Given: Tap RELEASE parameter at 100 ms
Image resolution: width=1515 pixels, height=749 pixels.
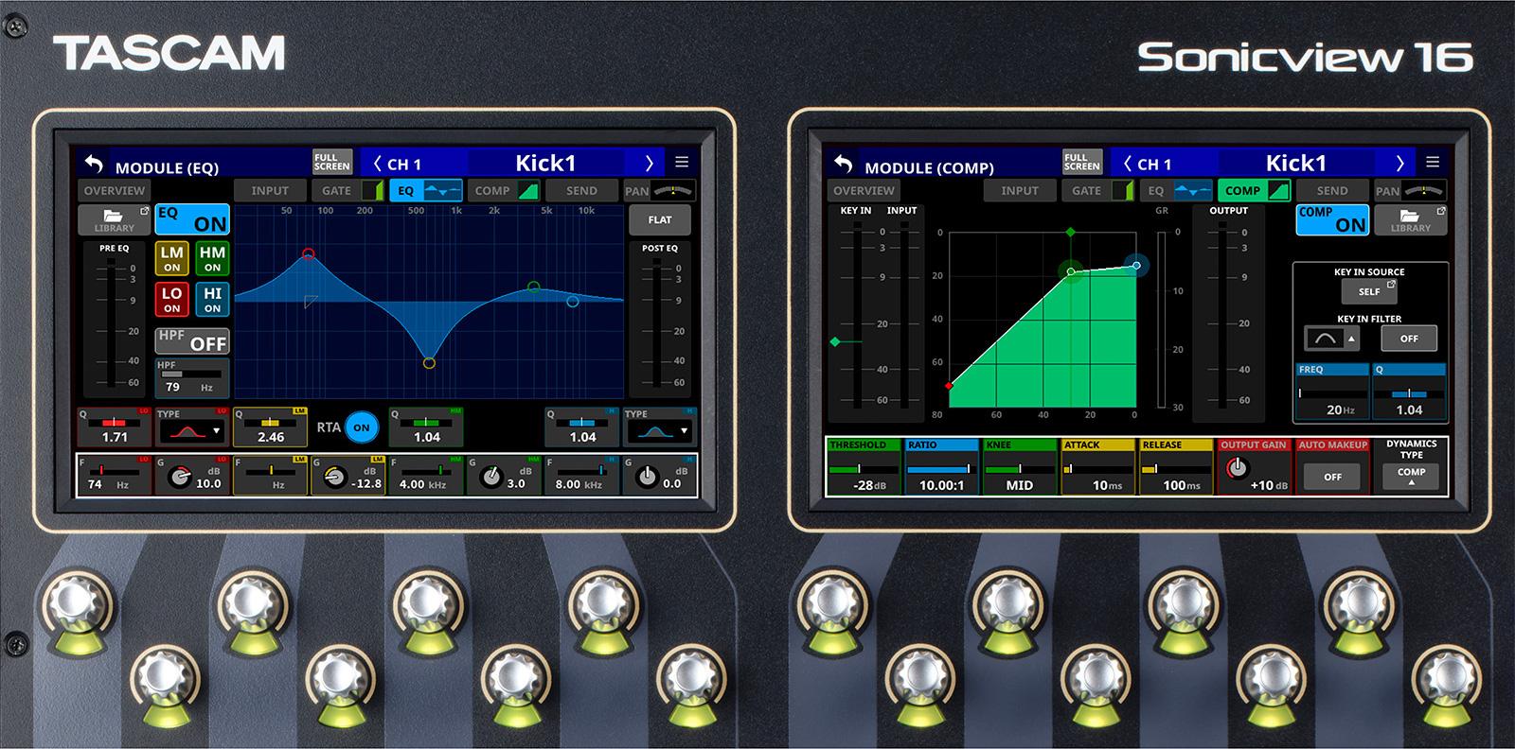Looking at the screenshot, I should (x=1177, y=466).
